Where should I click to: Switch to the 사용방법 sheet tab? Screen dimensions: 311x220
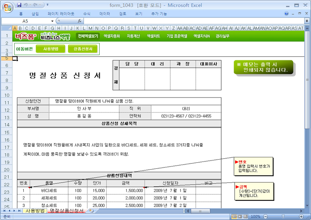(x=35, y=211)
